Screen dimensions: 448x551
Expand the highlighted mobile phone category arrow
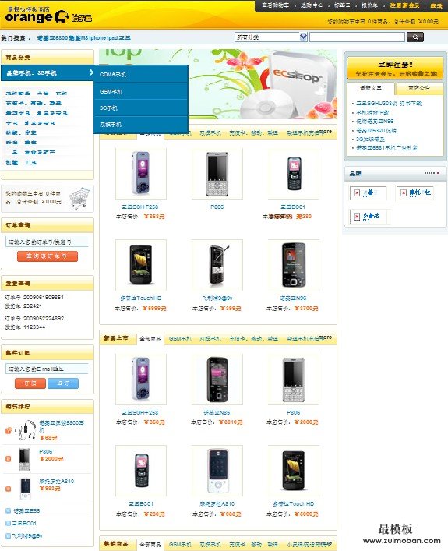(x=91, y=72)
